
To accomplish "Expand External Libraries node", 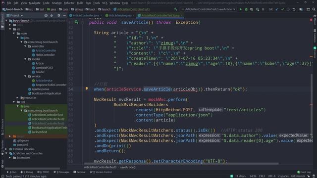I will pos(6,149).
